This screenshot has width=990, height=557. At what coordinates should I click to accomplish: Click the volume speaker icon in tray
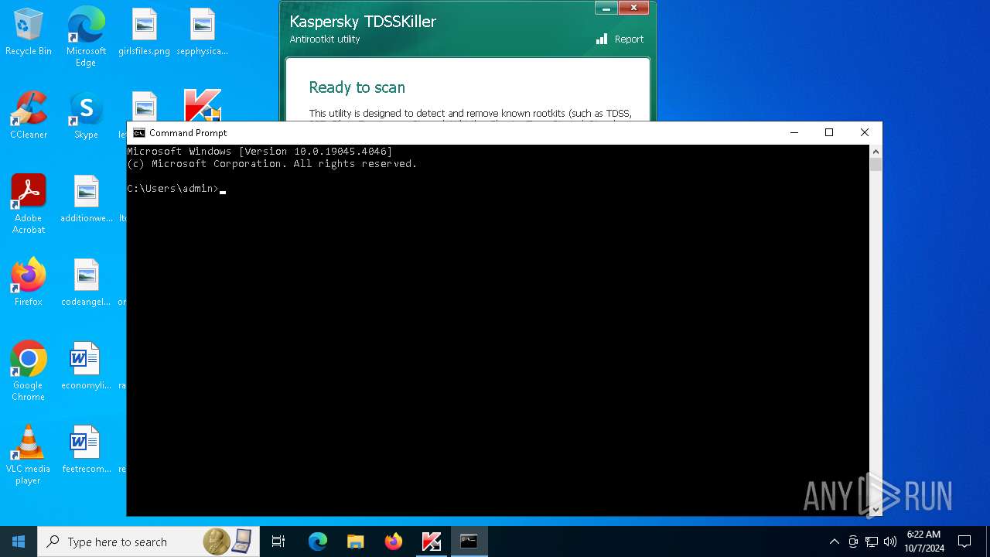pos(890,542)
